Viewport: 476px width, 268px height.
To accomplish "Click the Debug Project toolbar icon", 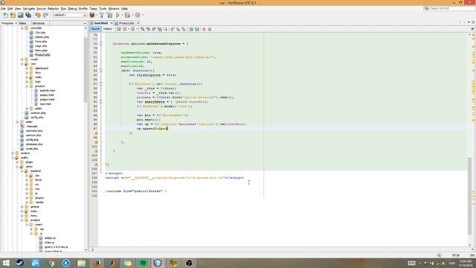I will pos(127,15).
